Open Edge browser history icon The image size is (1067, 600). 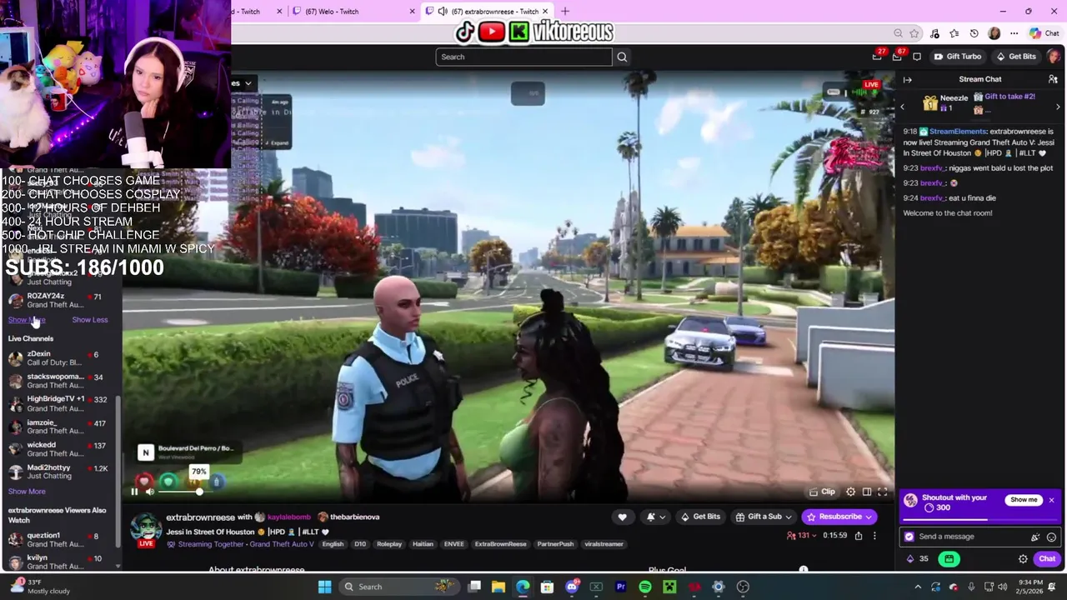coord(974,33)
